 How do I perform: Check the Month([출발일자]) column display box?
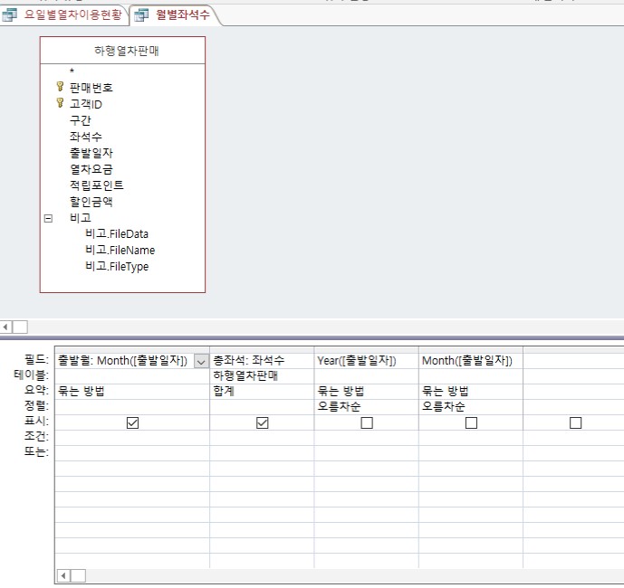point(471,422)
